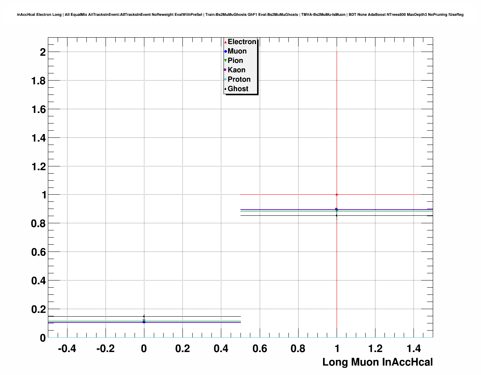Click y-axis label 1.4
Image resolution: width=481 pixels, height=375 pixels.
pyautogui.click(x=38, y=138)
